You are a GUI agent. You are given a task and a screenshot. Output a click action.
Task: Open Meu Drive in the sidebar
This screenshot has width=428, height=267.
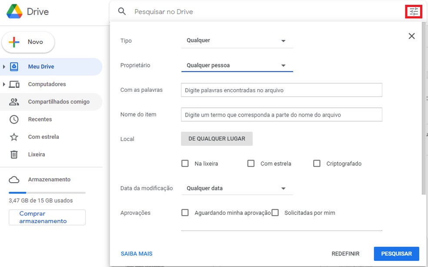pos(51,67)
